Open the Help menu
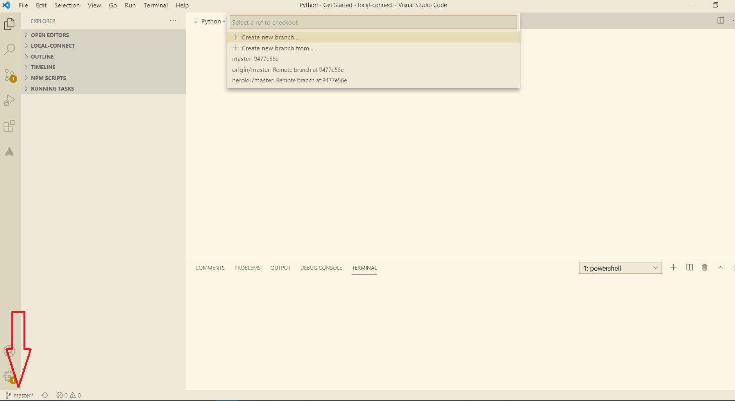The height and width of the screenshot is (401, 735). pos(182,5)
